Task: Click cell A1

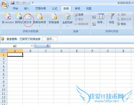Action: pos(15,55)
